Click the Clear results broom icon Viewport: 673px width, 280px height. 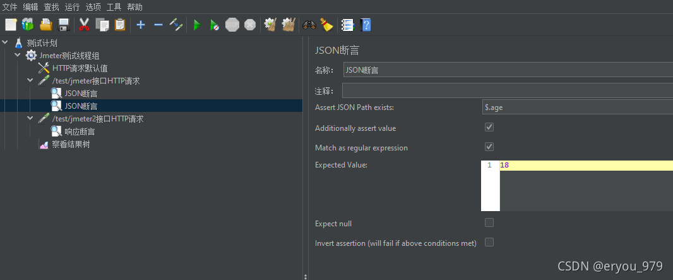(x=270, y=25)
